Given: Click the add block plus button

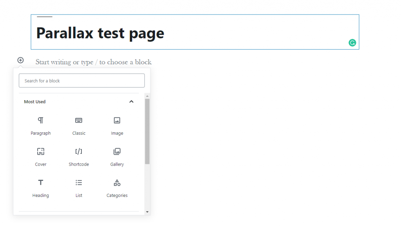Looking at the screenshot, I should [20, 60].
